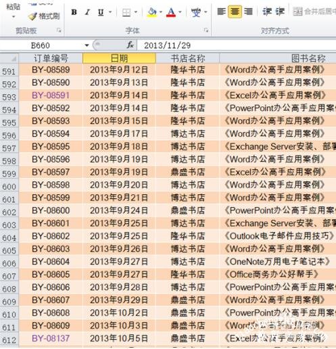This screenshot has width=336, height=349.
Task: Click formula bar value 2013/11/29
Action: click(x=167, y=46)
